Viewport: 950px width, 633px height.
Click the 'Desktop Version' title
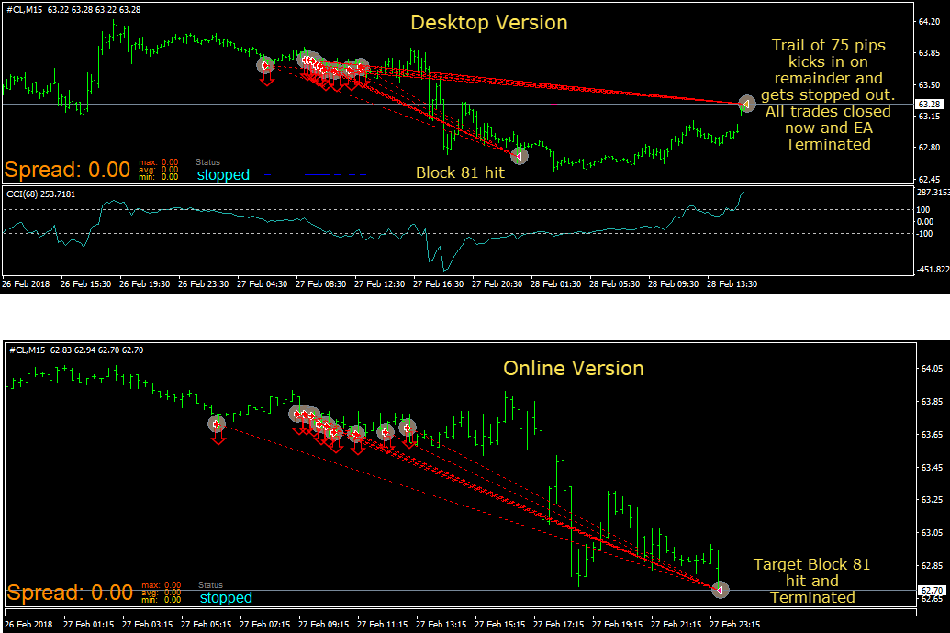tap(489, 22)
